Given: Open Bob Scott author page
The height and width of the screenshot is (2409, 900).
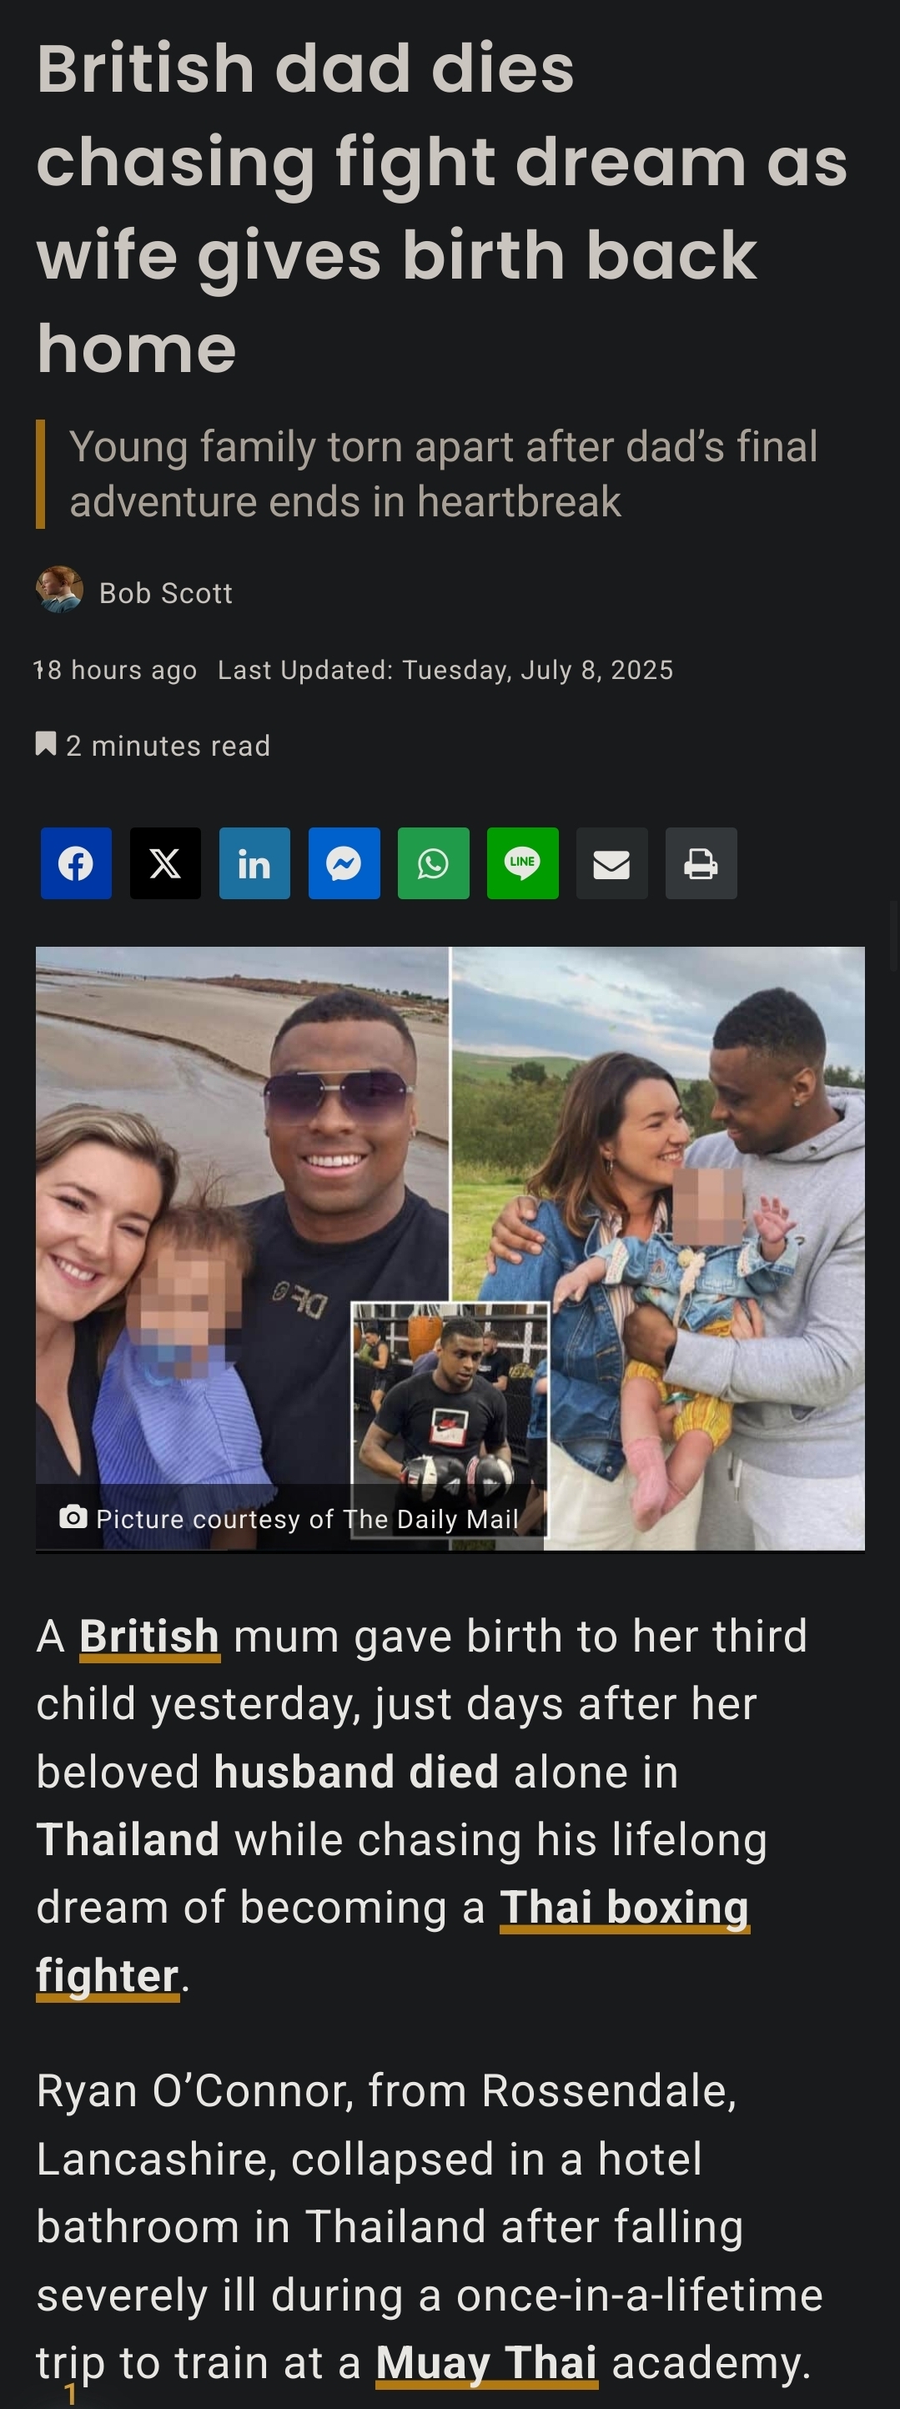Looking at the screenshot, I should coord(166,593).
